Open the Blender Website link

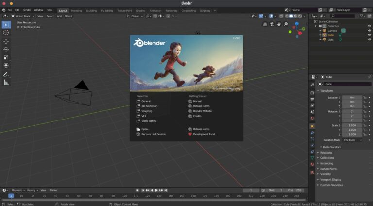coord(202,111)
